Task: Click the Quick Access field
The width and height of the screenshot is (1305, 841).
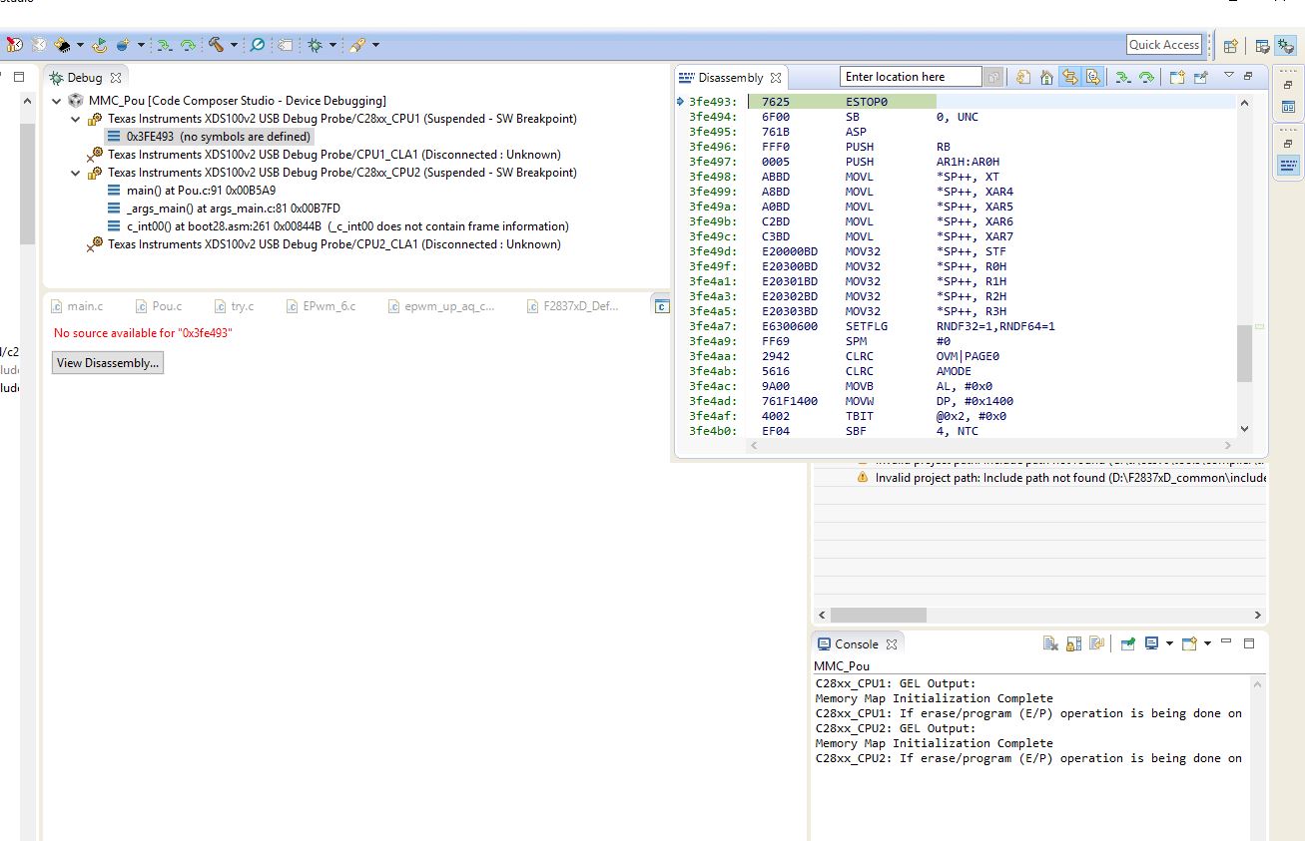Action: 1164,45
